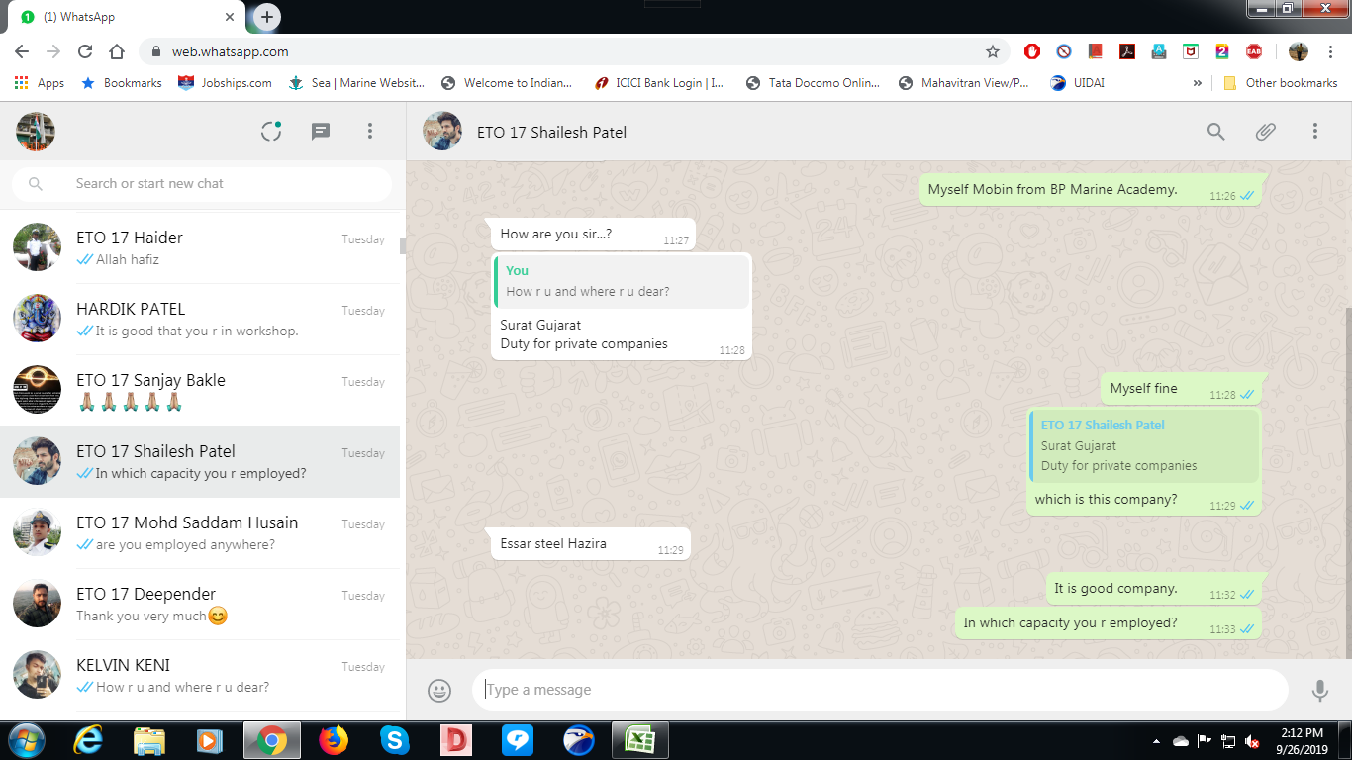1352x760 pixels.
Task: Launch Internet Explorer from the taskbar
Action: 89,740
